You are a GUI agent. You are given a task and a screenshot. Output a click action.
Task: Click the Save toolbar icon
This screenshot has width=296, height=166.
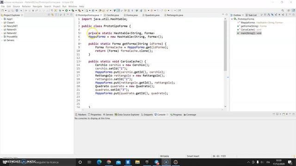point(9,11)
